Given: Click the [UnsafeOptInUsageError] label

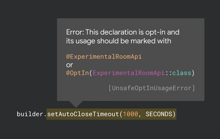Looking at the screenshot, I should click(x=152, y=88).
